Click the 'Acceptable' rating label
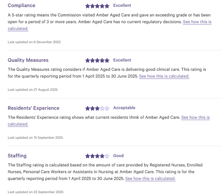222x196 pixels. tap(124, 108)
